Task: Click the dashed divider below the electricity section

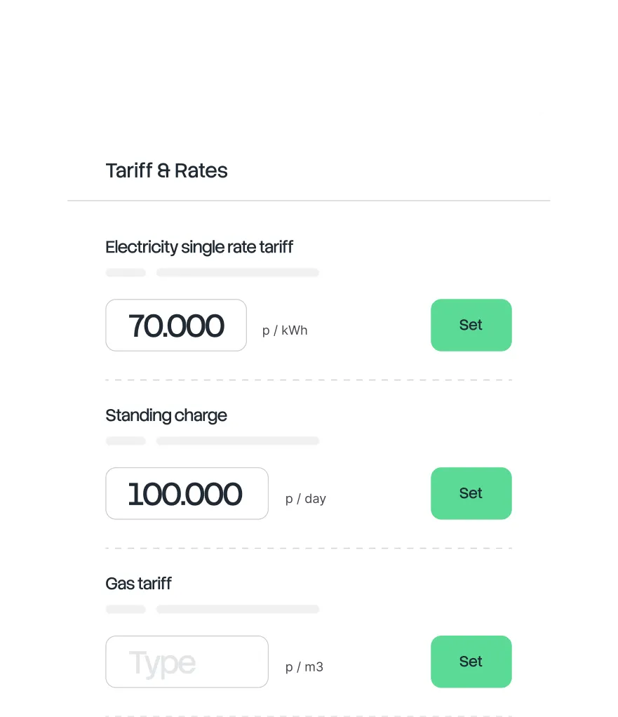Action: [309, 377]
